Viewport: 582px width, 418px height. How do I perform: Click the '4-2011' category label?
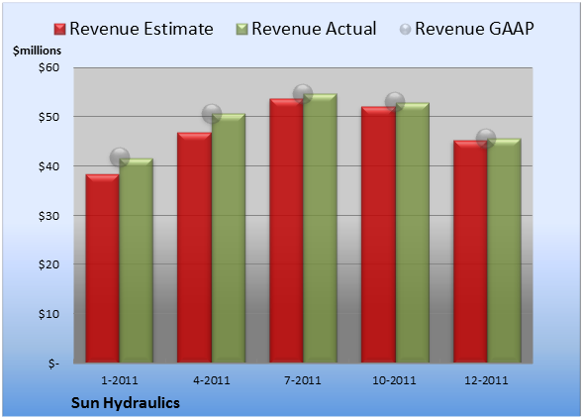(212, 380)
